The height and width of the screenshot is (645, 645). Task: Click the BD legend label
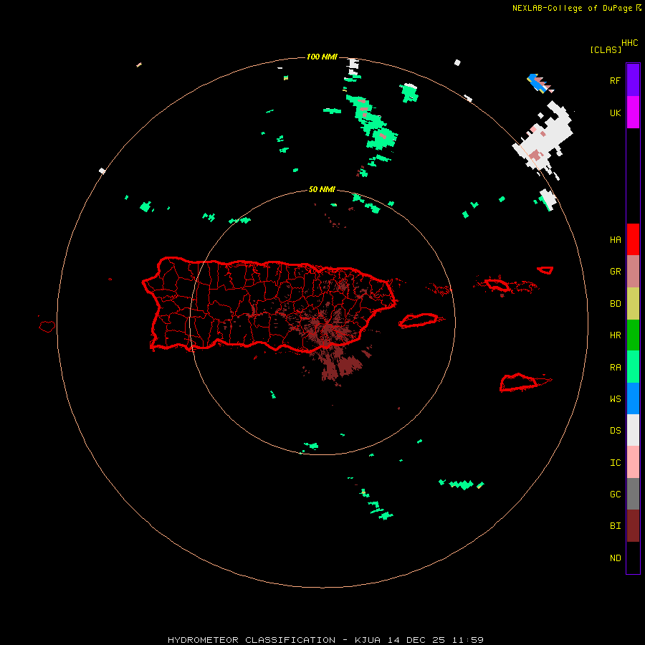pyautogui.click(x=615, y=304)
